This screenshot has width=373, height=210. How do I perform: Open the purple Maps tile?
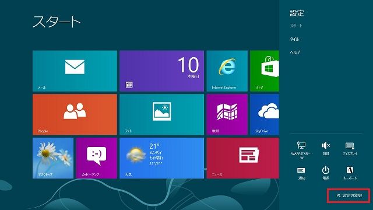point(227,114)
